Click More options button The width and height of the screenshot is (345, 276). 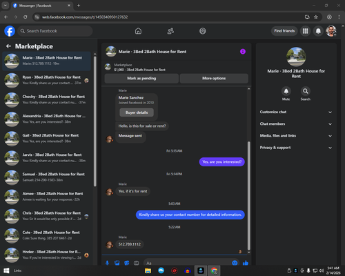tap(214, 78)
